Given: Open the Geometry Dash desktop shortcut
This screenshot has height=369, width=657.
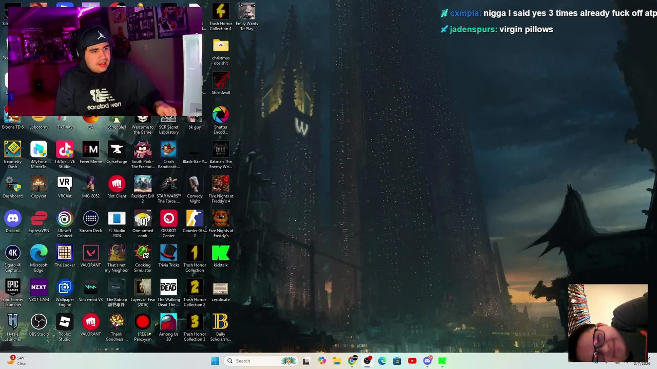Looking at the screenshot, I should coord(13,155).
